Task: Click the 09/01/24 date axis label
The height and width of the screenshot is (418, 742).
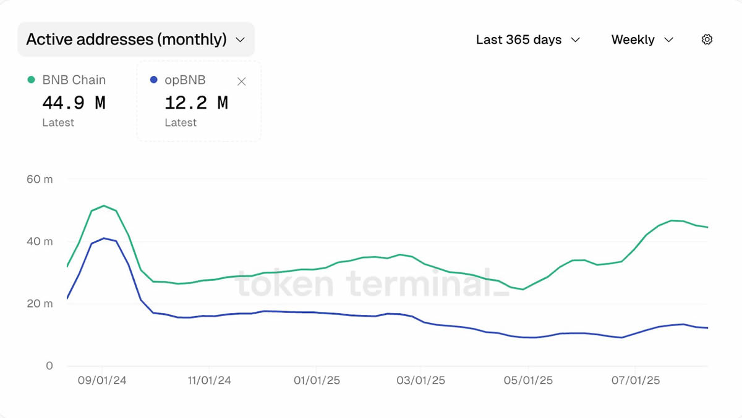Action: (103, 380)
